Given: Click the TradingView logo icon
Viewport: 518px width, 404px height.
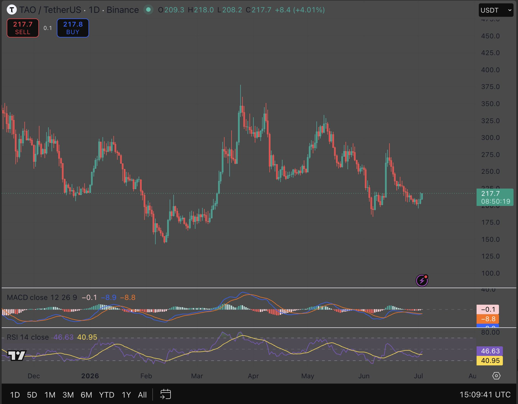Looking at the screenshot, I should (17, 355).
